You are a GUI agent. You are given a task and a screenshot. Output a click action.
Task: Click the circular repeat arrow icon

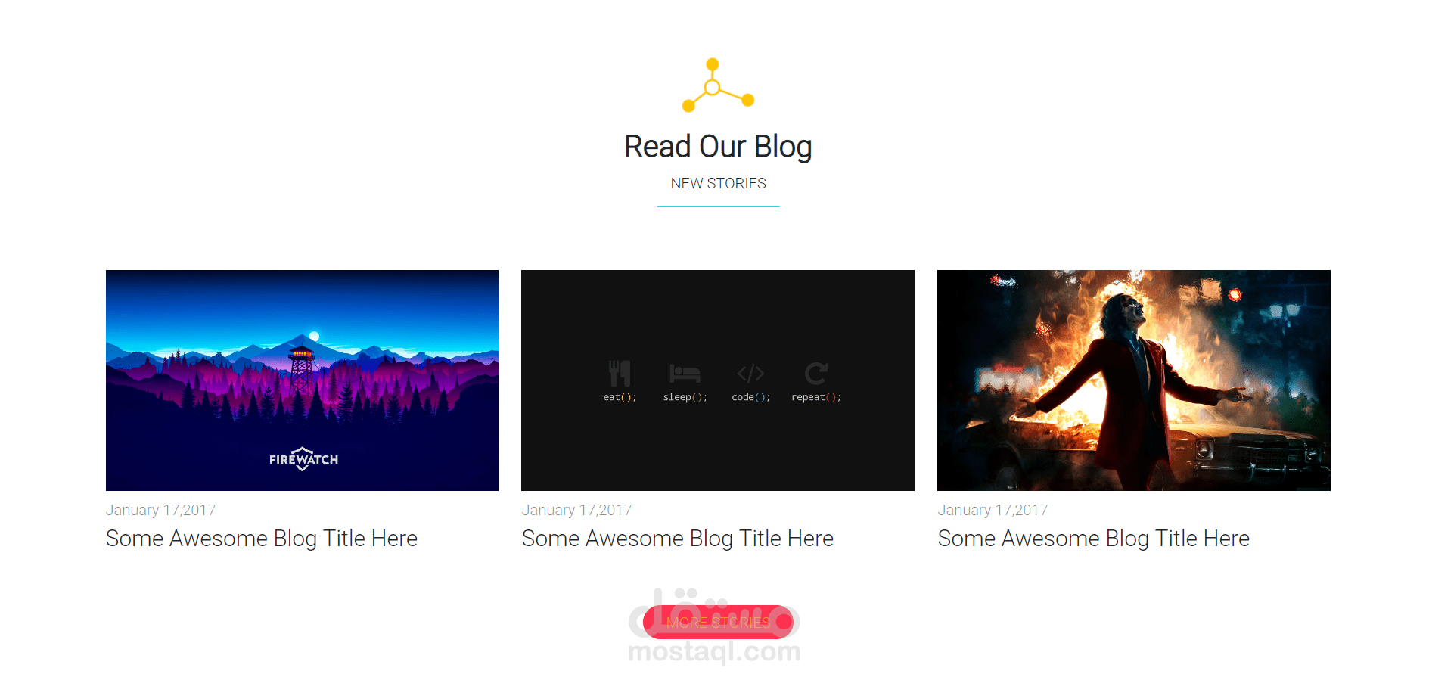tap(815, 373)
